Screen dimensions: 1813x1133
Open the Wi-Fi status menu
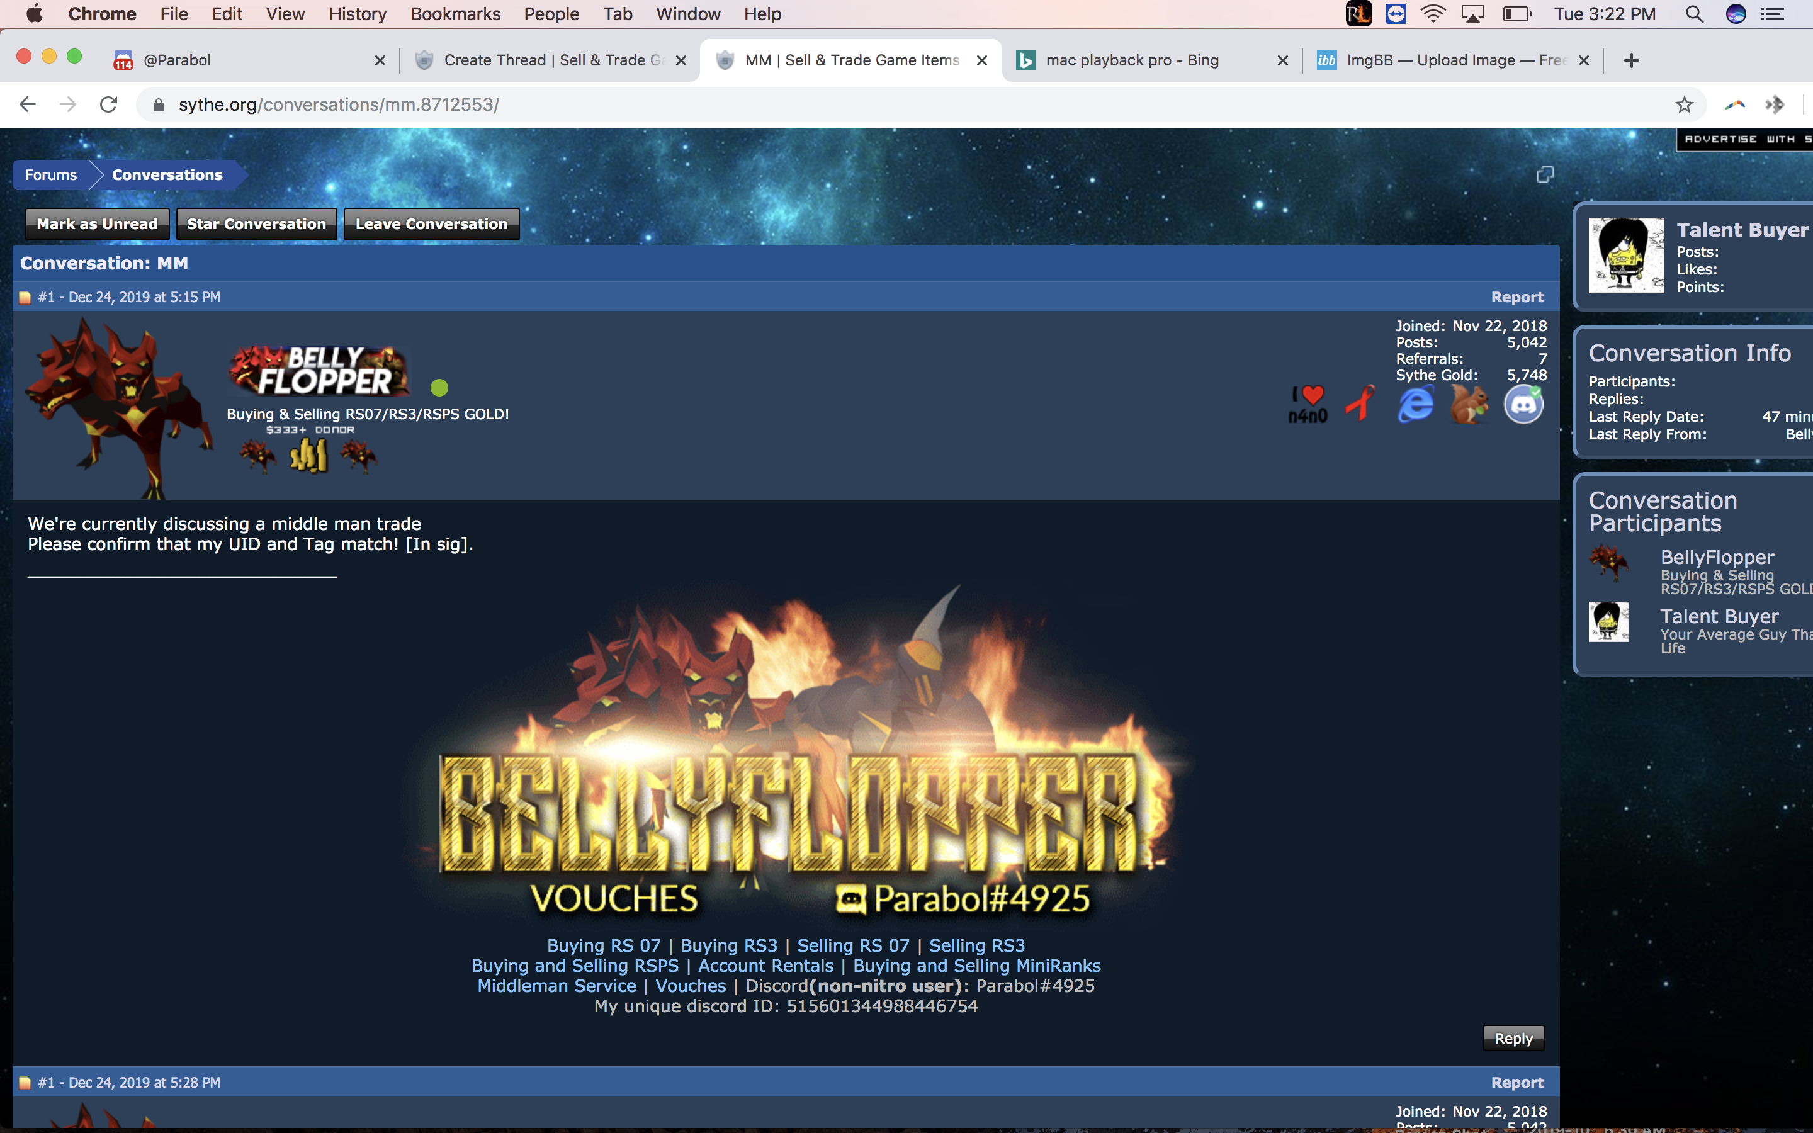coord(1432,13)
